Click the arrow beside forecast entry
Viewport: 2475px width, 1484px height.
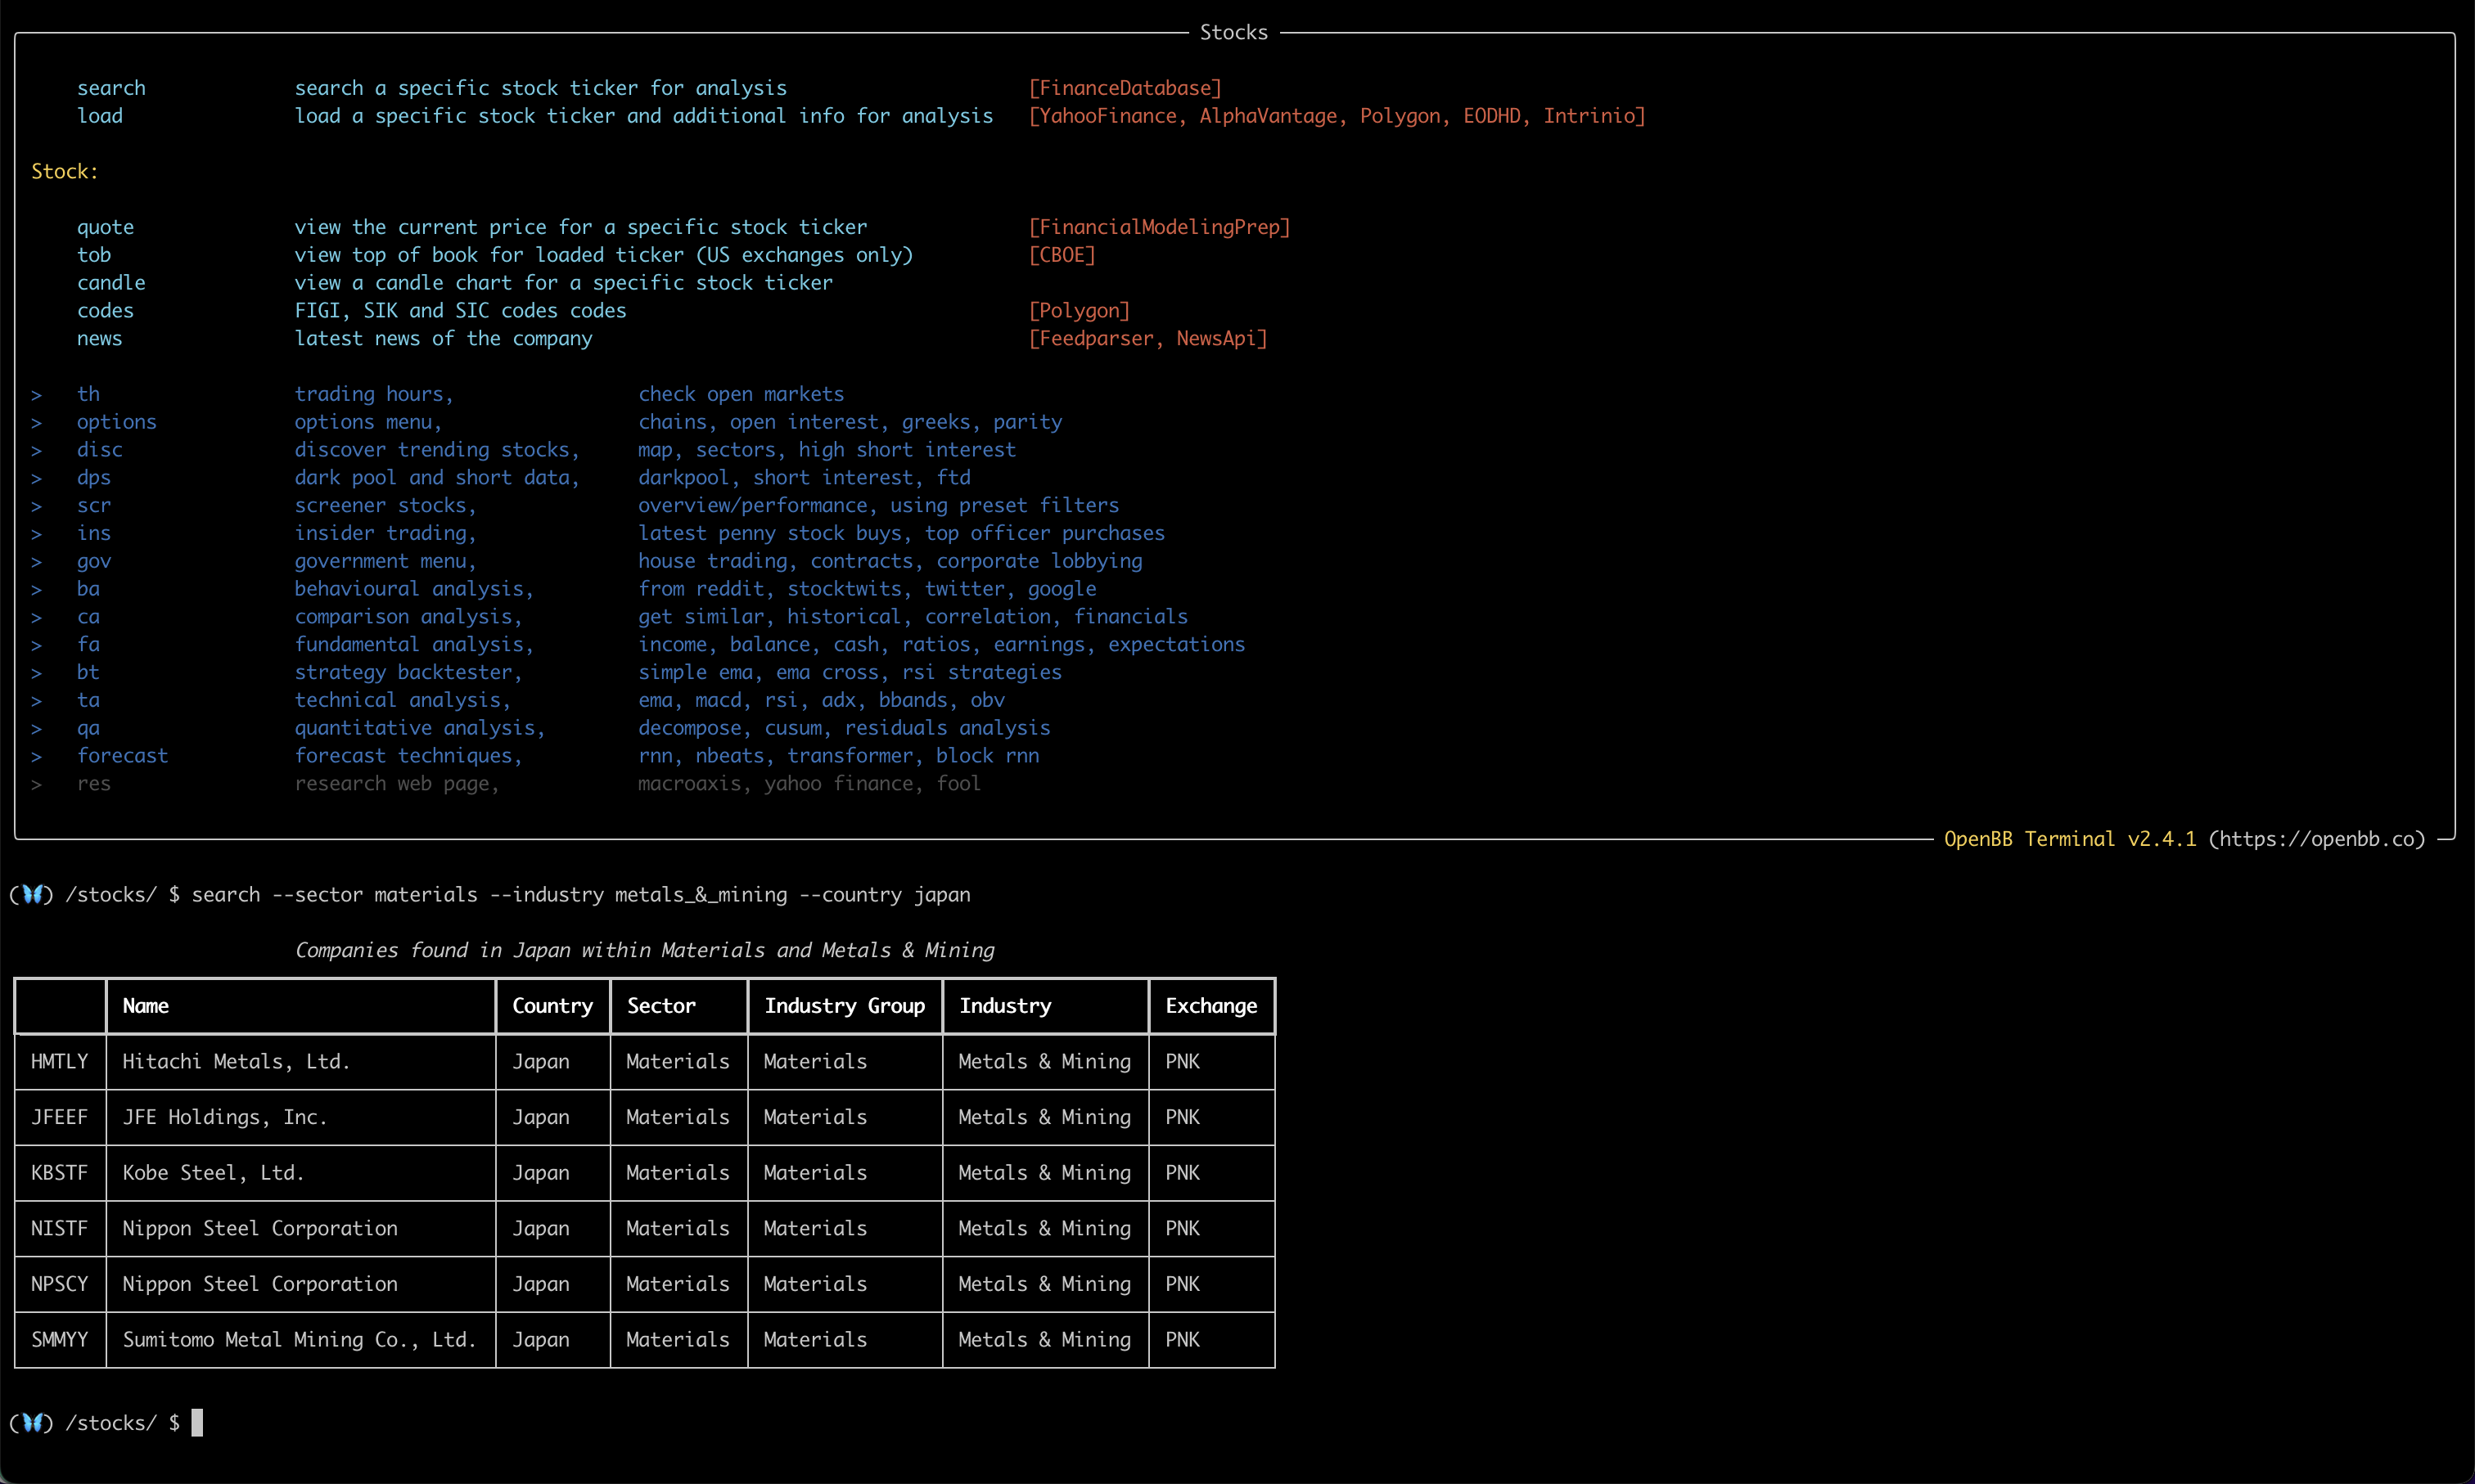37,756
